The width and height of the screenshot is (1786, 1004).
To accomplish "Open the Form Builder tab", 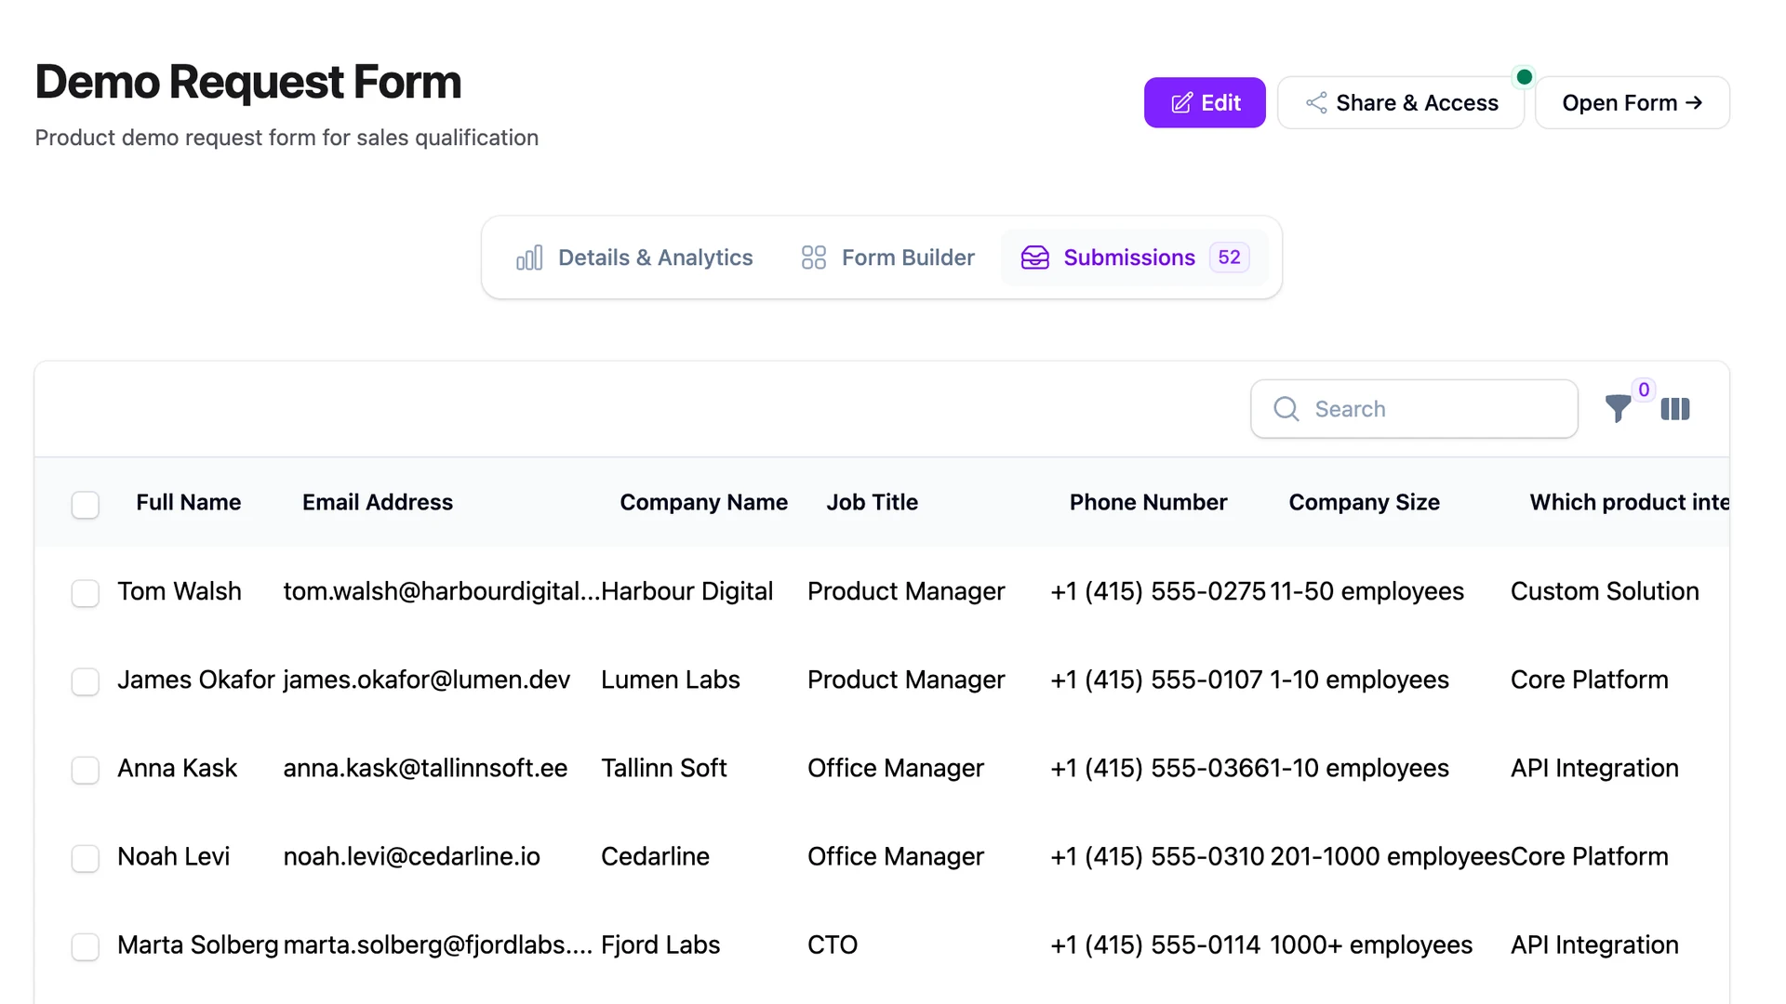I will pos(888,258).
